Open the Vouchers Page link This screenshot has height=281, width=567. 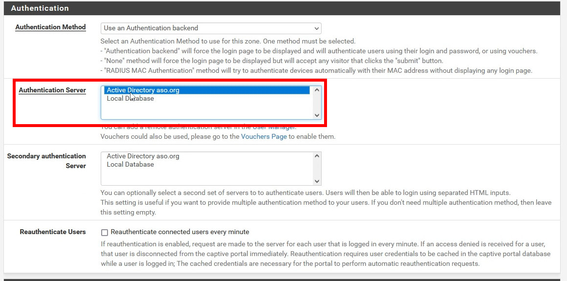pyautogui.click(x=263, y=137)
